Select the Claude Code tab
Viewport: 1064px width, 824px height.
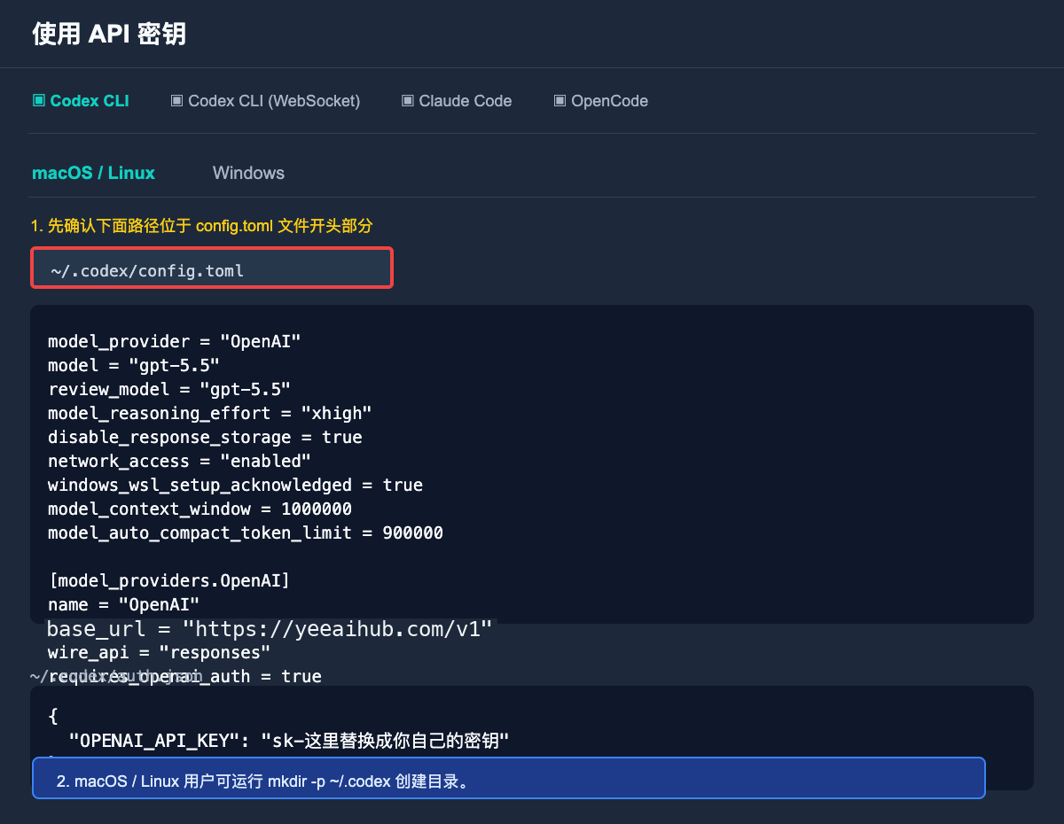(x=457, y=101)
